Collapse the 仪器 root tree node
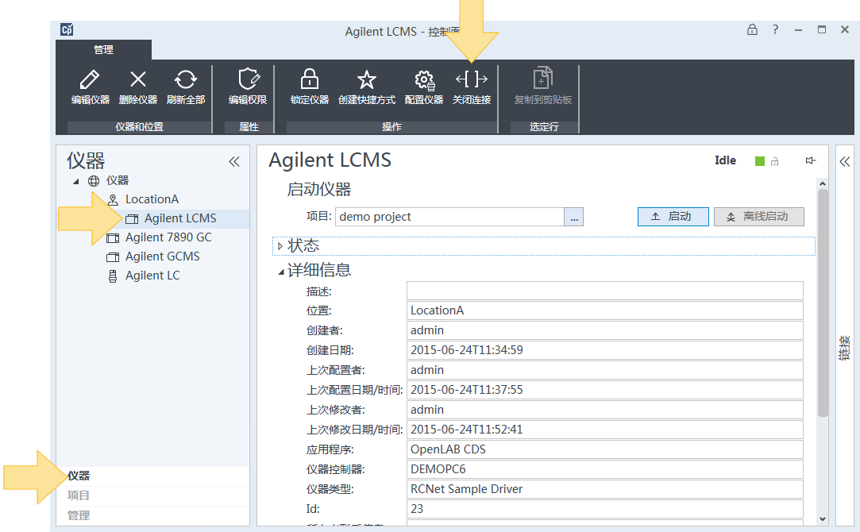The height and width of the screenshot is (532, 860). [x=76, y=182]
